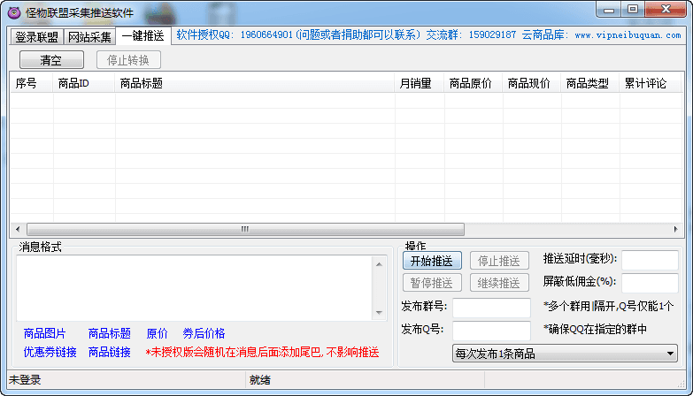
Task: Focus the 发布群号 input field
Action: 490,307
